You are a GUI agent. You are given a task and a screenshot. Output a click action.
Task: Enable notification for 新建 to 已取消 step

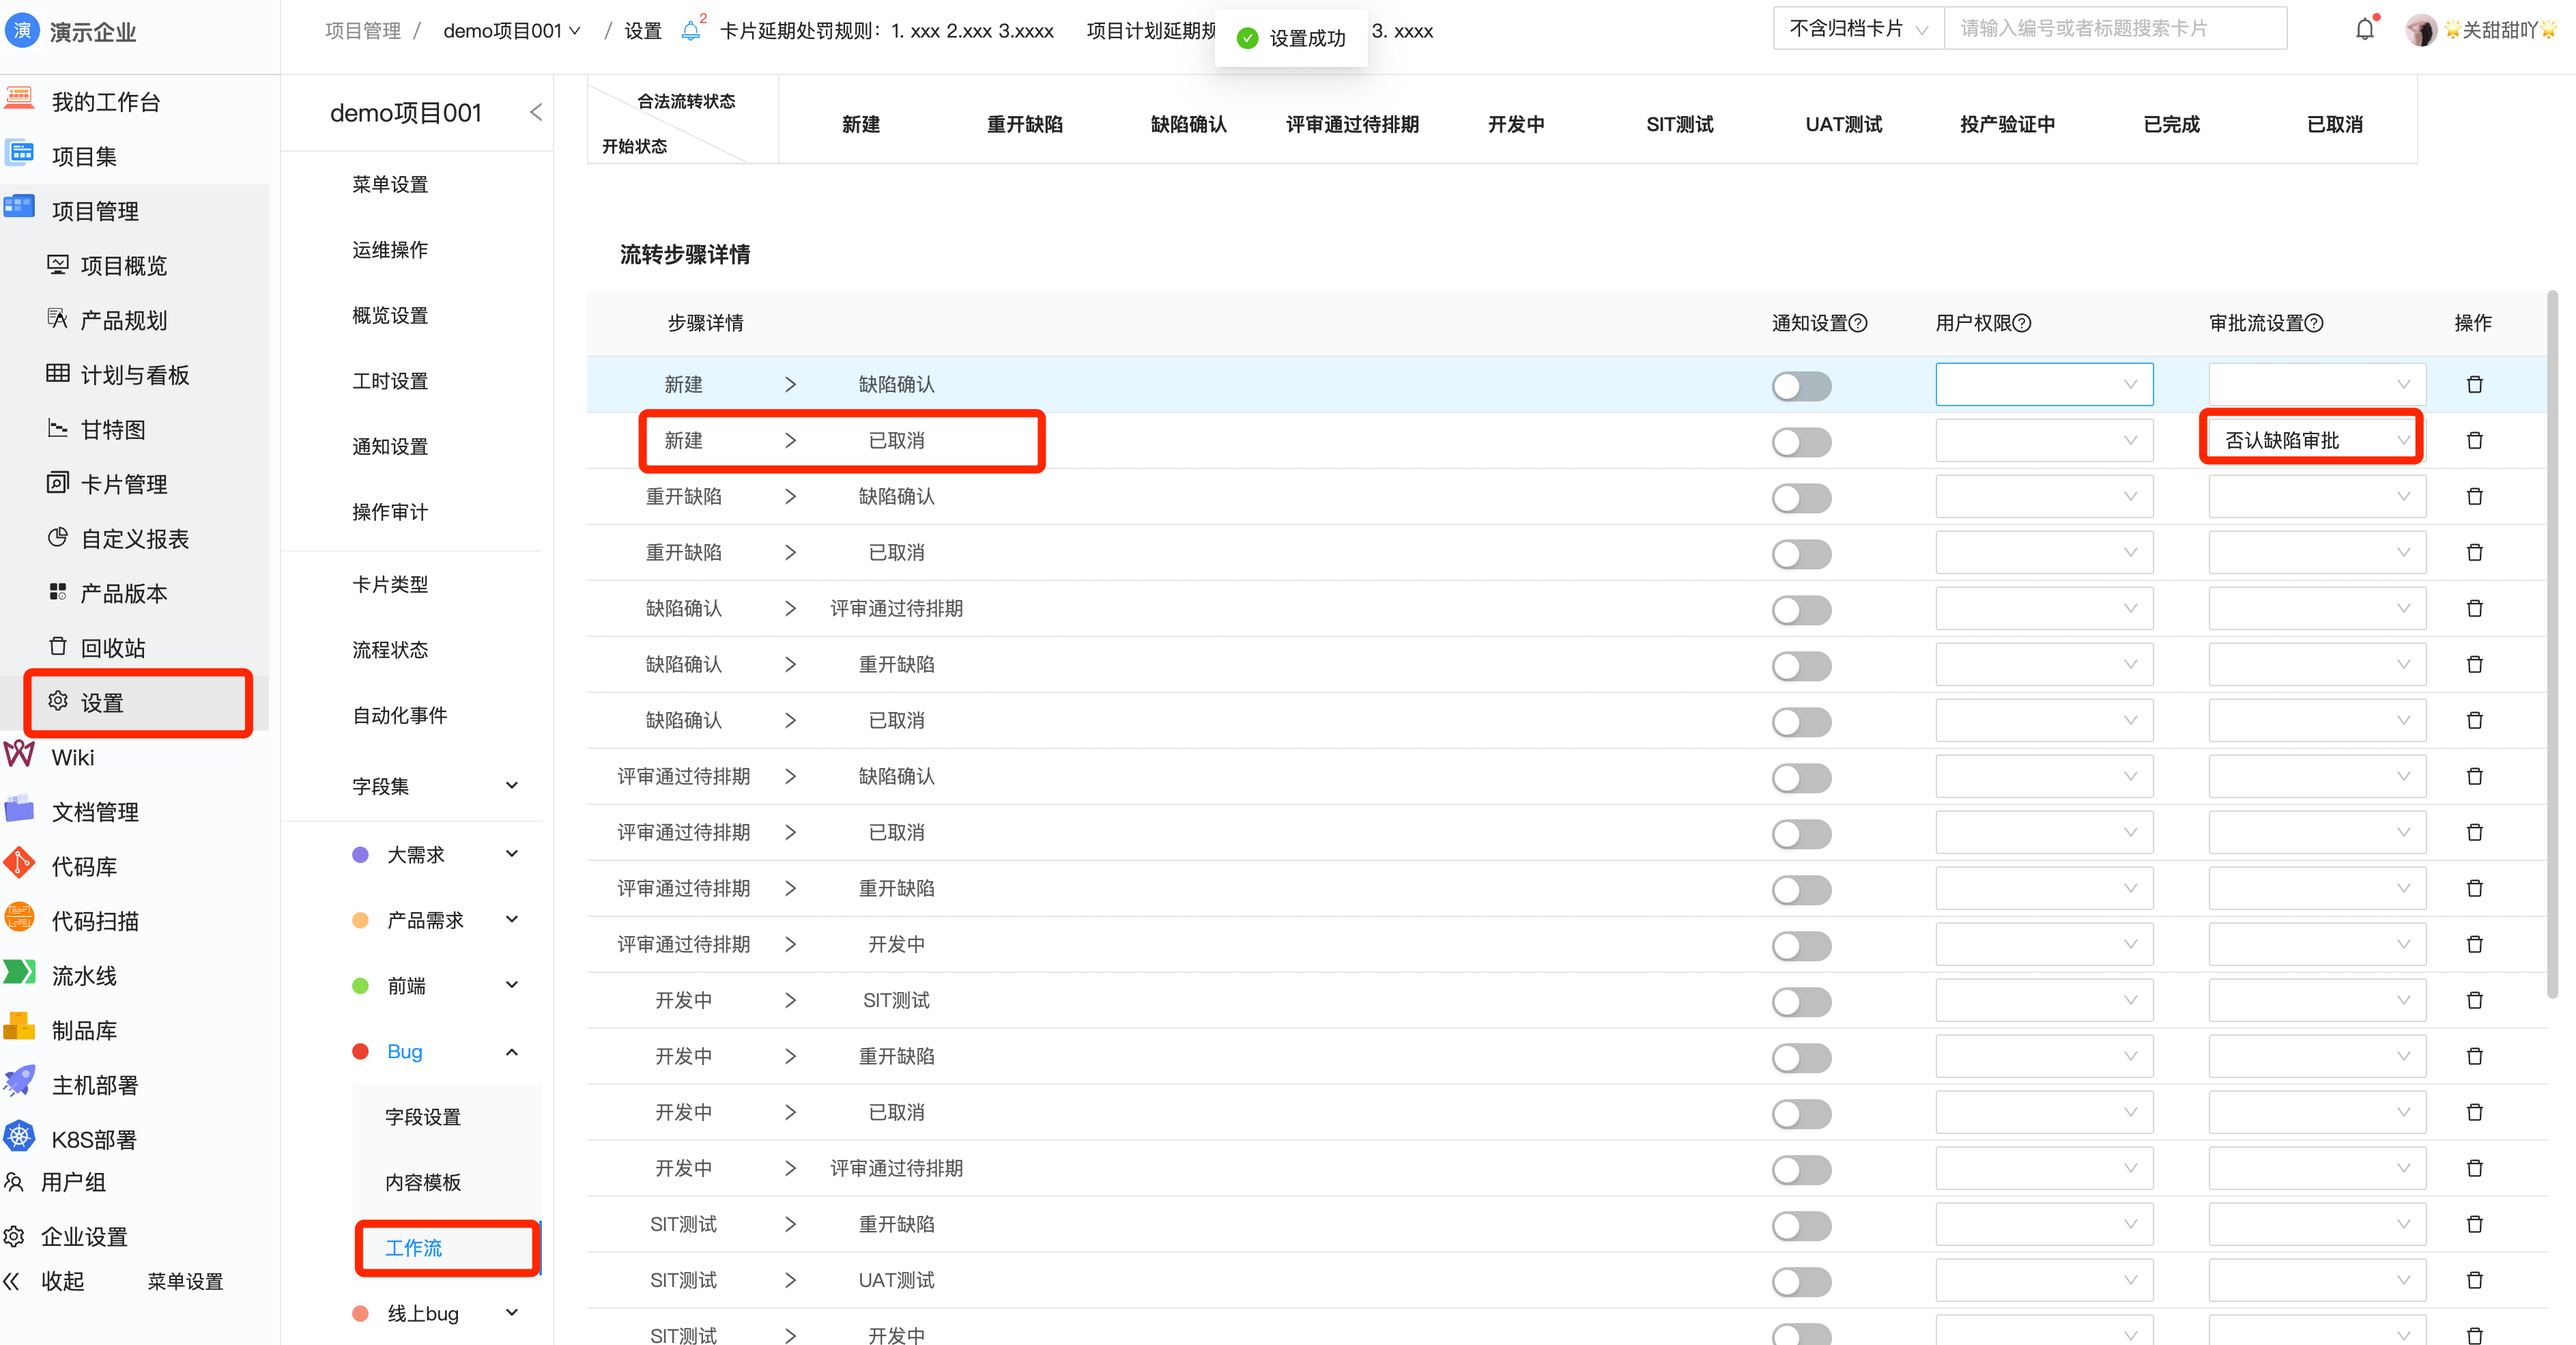1801,441
